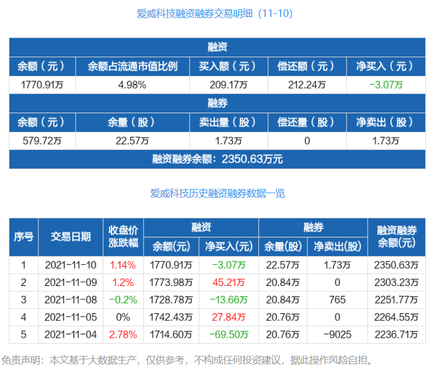Click the -0.2% change cell for 2021-11-08
Viewport: 430px width, 374px height.
click(x=123, y=300)
